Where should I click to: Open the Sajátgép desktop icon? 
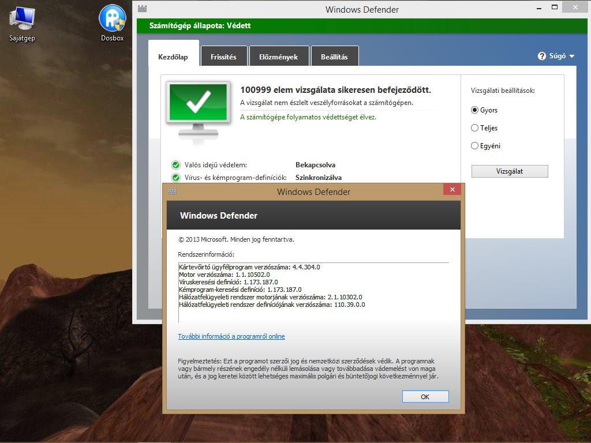click(22, 23)
